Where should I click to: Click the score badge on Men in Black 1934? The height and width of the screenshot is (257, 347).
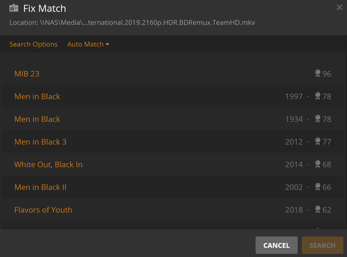click(x=317, y=119)
